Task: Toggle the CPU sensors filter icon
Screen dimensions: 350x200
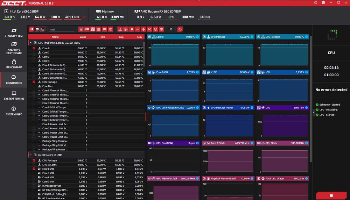Action: [81, 29]
